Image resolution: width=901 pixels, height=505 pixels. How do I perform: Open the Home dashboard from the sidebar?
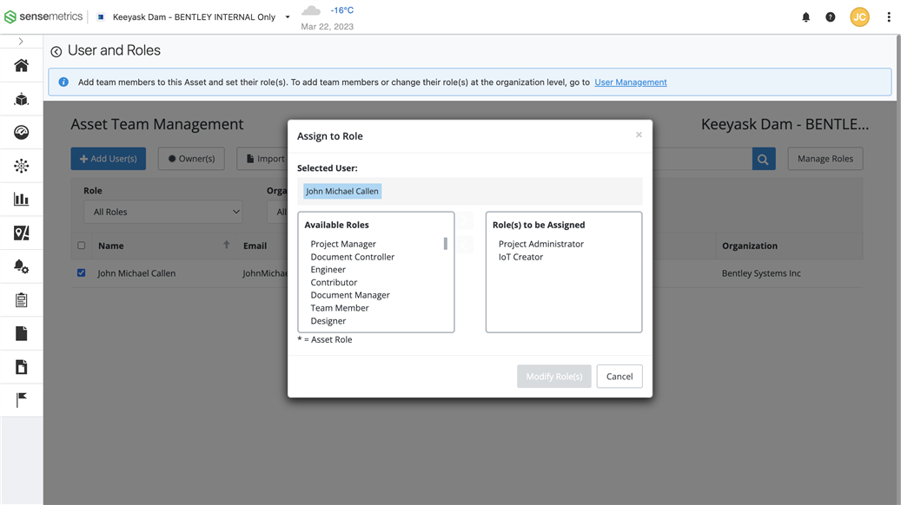(x=22, y=65)
